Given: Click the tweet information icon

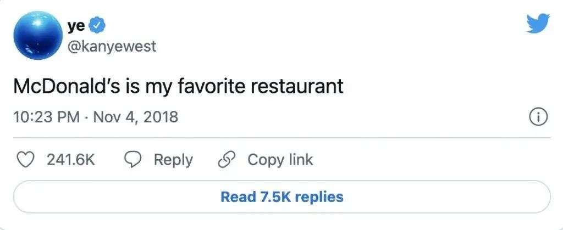Looking at the screenshot, I should tap(538, 117).
